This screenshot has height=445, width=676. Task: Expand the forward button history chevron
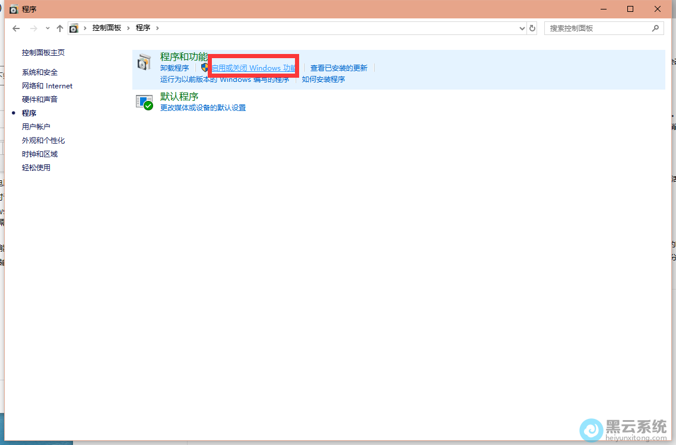pyautogui.click(x=47, y=28)
